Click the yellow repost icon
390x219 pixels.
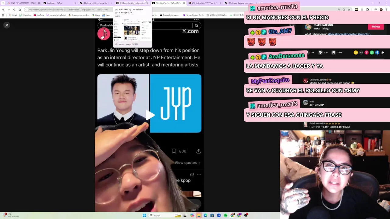pos(356,53)
